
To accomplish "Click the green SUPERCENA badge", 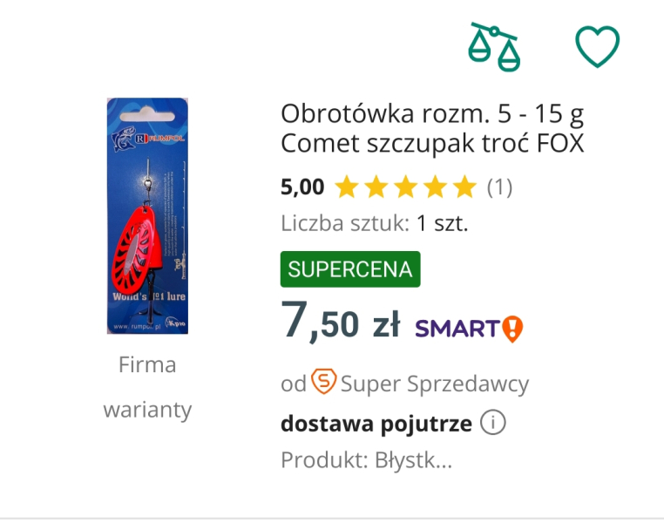I will pyautogui.click(x=350, y=269).
